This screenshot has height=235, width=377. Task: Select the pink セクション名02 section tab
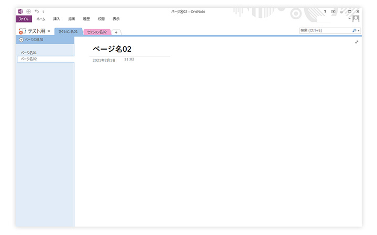pyautogui.click(x=97, y=32)
